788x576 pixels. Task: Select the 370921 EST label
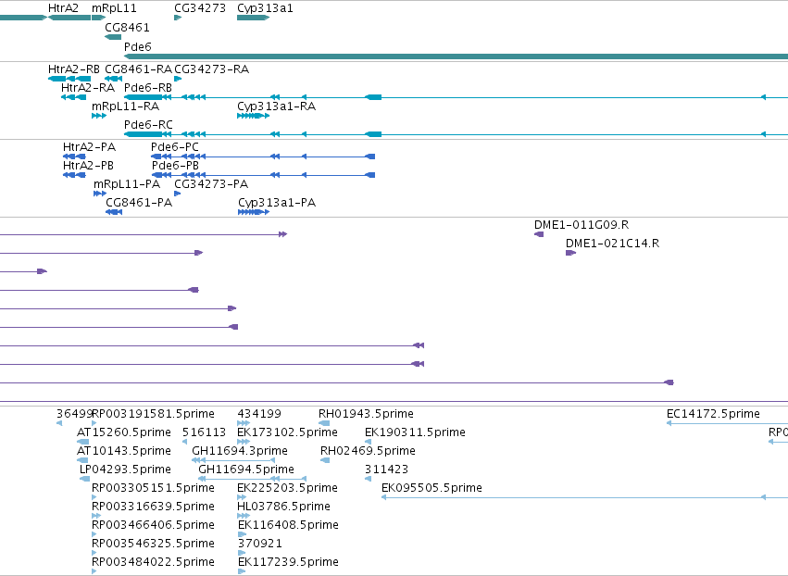click(x=260, y=544)
